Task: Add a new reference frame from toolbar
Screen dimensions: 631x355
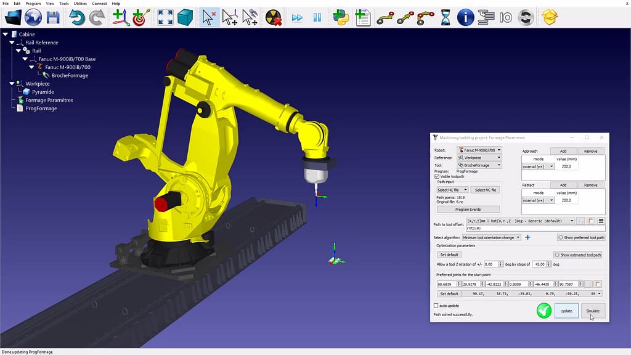Action: click(121, 17)
